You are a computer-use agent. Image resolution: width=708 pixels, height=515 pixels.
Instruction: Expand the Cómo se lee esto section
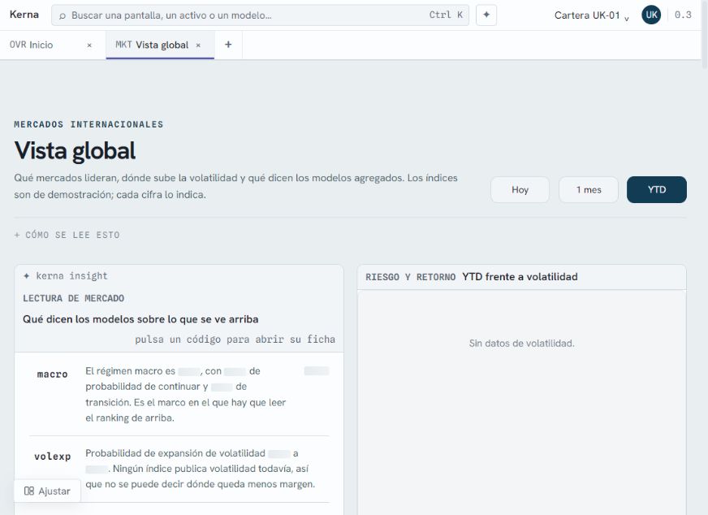coord(67,235)
